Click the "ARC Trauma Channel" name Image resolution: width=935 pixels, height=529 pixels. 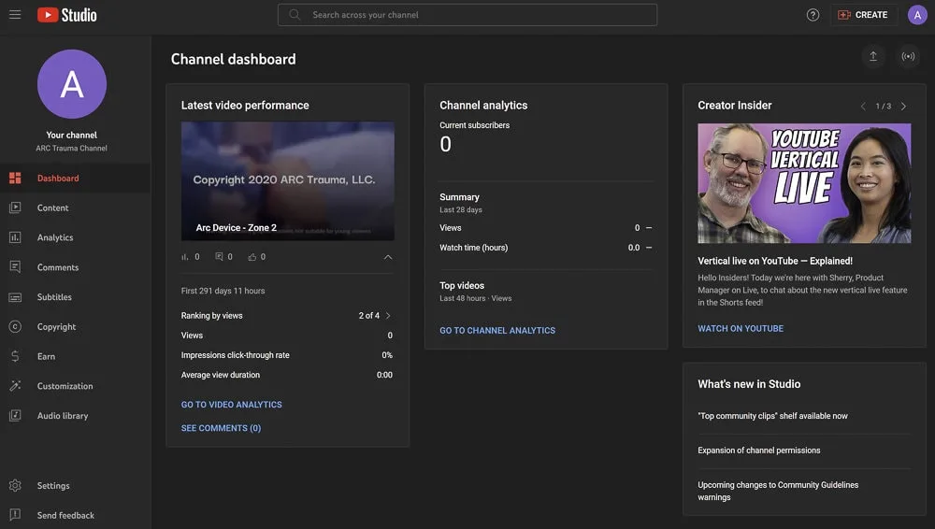coord(72,148)
